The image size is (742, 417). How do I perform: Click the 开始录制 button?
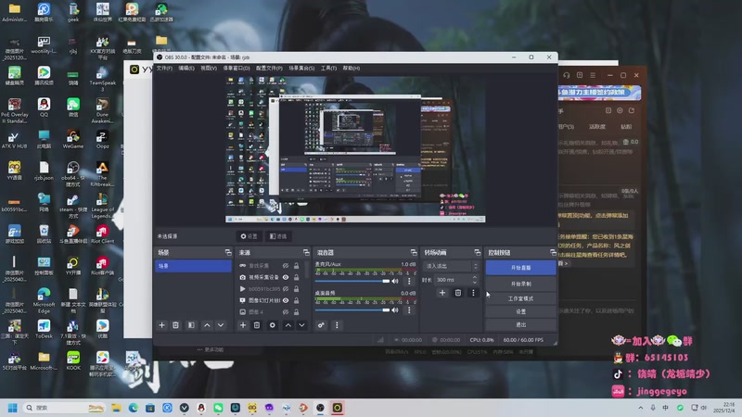coord(520,284)
